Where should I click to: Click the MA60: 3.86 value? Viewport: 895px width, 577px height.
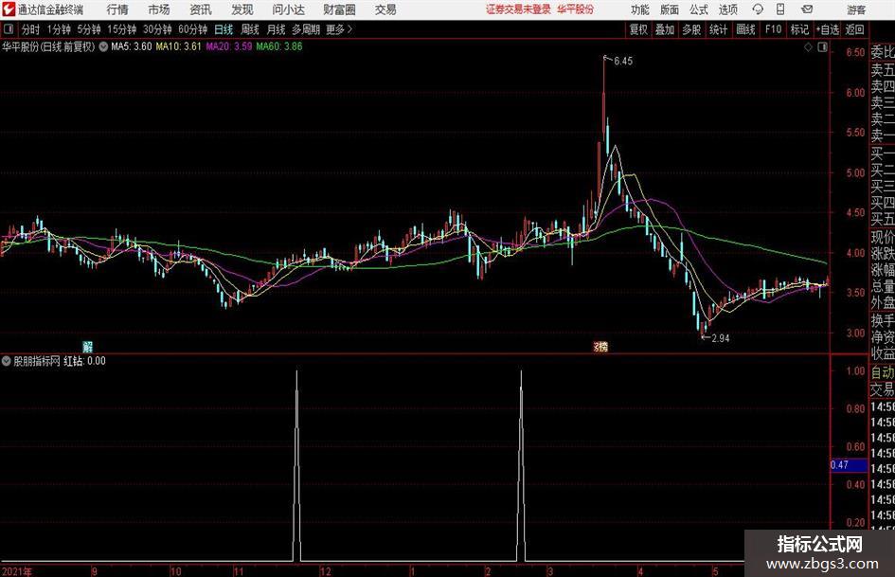pos(279,46)
